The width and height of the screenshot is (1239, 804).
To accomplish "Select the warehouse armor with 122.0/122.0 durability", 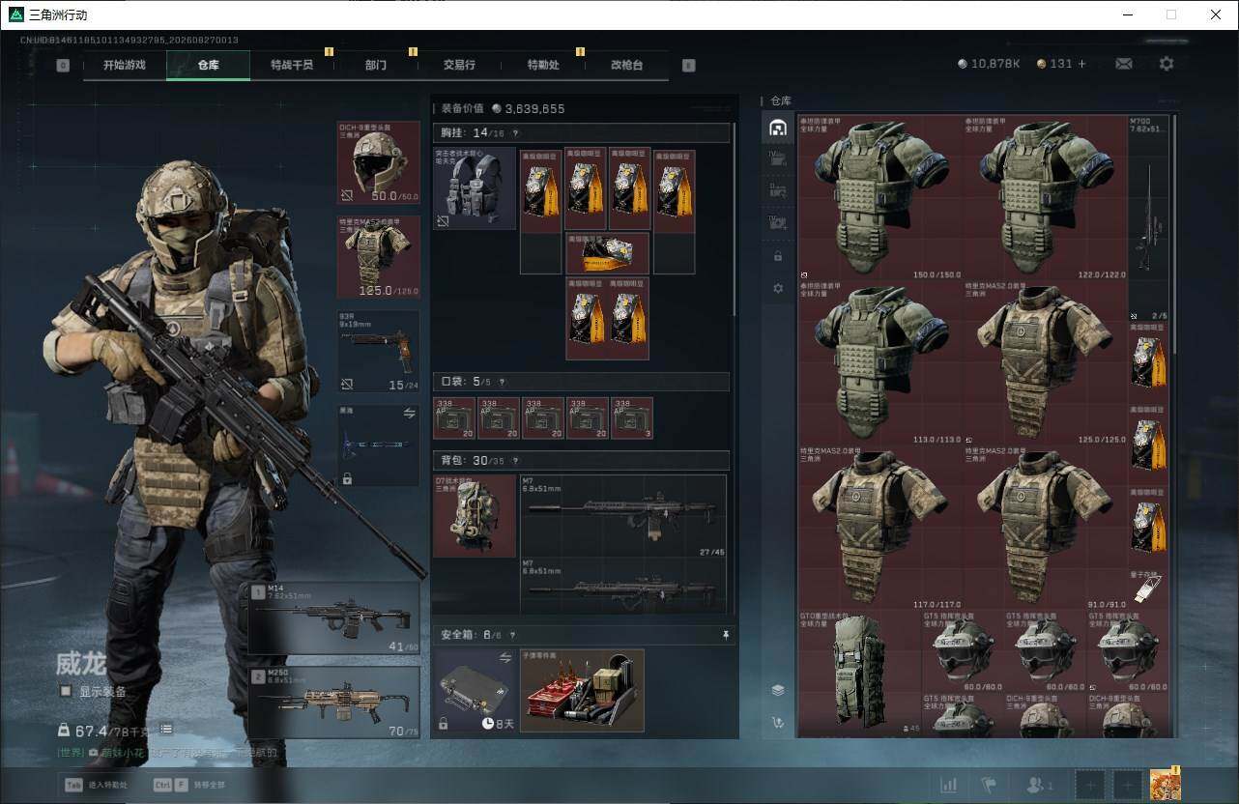I will (1046, 197).
